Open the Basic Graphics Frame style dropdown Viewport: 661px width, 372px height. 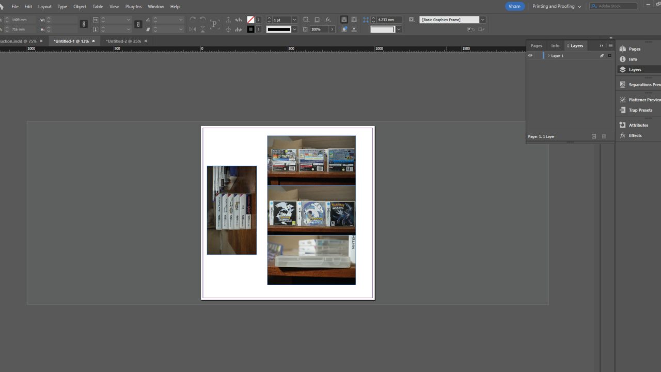pyautogui.click(x=483, y=20)
